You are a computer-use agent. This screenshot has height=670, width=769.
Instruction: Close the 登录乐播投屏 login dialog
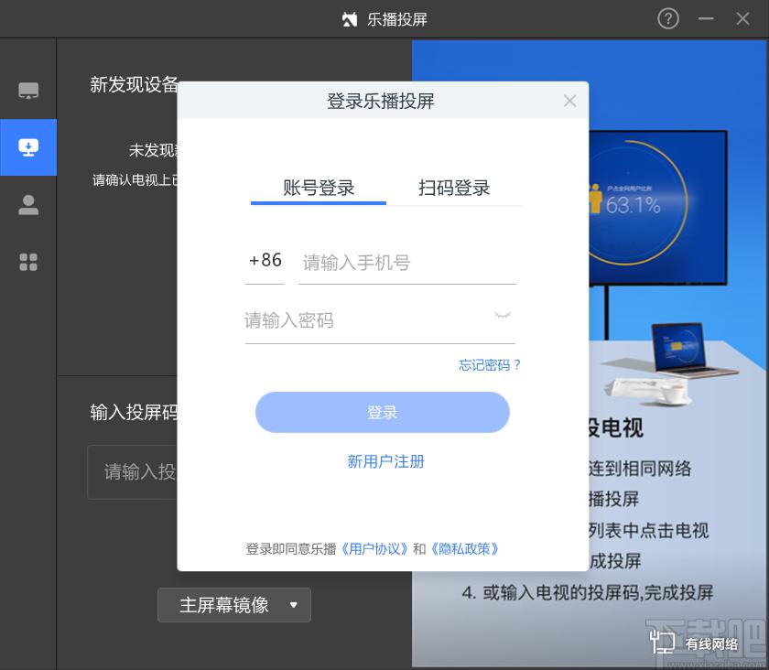(x=569, y=101)
